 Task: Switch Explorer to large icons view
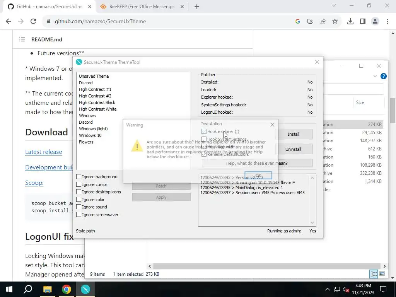[x=382, y=274]
